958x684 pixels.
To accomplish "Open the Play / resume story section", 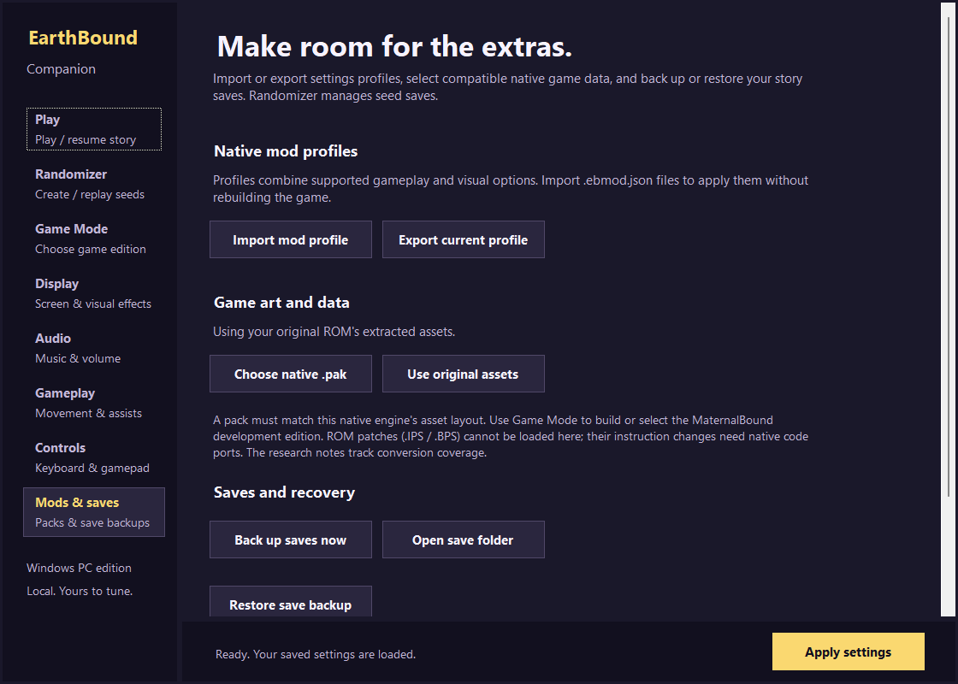I will coord(94,129).
